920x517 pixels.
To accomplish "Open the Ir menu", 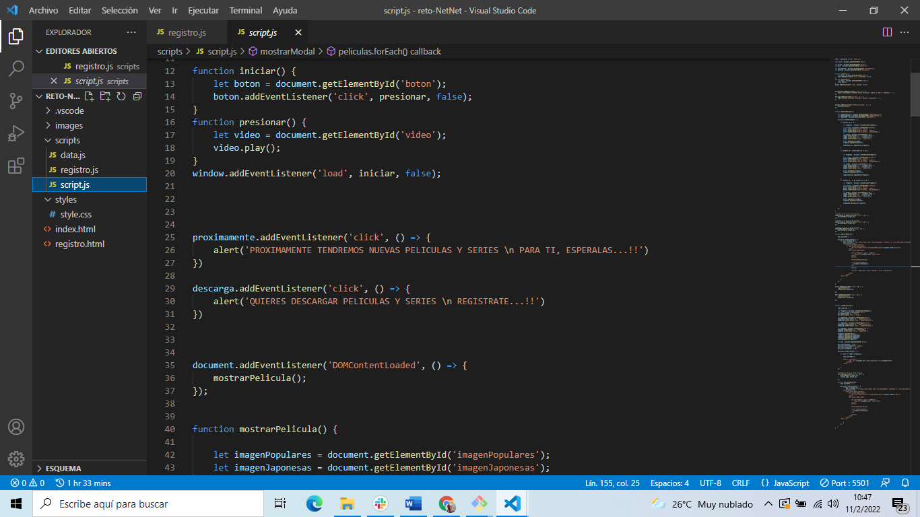I will (x=174, y=11).
